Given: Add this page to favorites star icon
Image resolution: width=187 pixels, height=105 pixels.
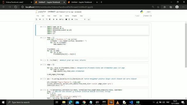Looking at the screenshot, I should (x=158, y=7).
